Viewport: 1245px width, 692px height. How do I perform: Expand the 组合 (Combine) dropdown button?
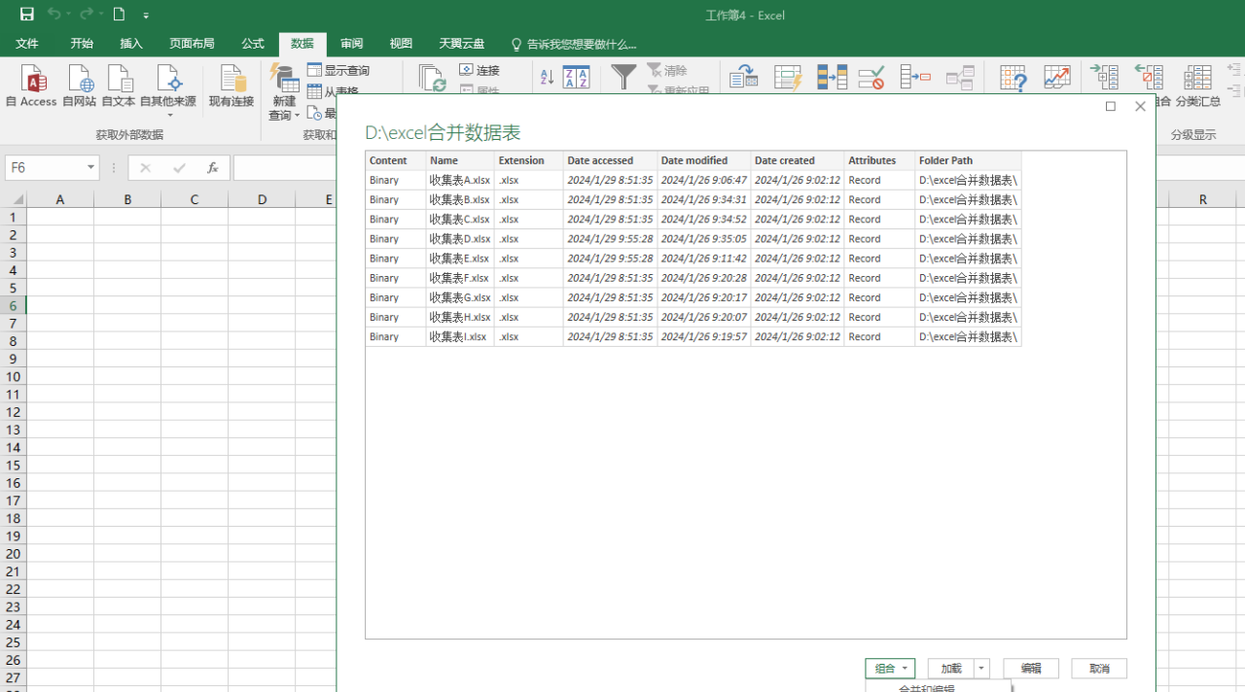(x=890, y=669)
